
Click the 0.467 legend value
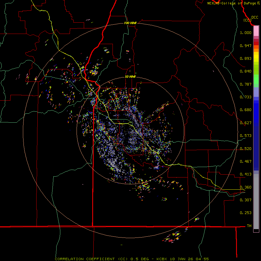click(x=246, y=162)
